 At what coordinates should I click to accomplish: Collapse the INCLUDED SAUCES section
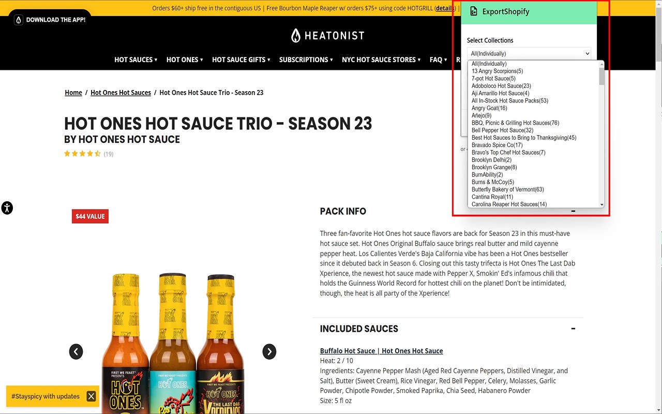(573, 329)
